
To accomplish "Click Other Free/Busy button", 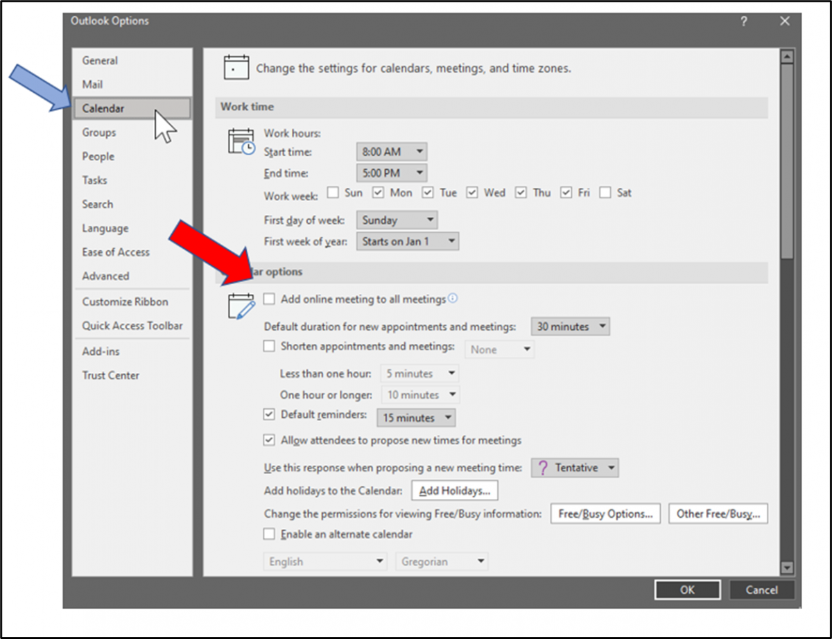I will 718,514.
